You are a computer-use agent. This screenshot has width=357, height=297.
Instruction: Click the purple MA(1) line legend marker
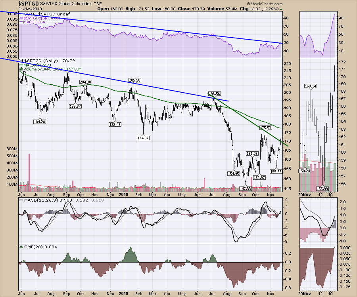pyautogui.click(x=21, y=22)
